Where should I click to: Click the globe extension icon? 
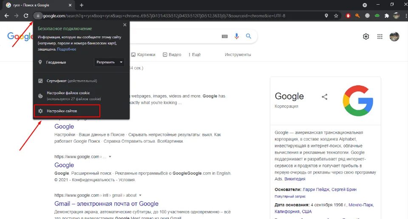click(x=367, y=16)
